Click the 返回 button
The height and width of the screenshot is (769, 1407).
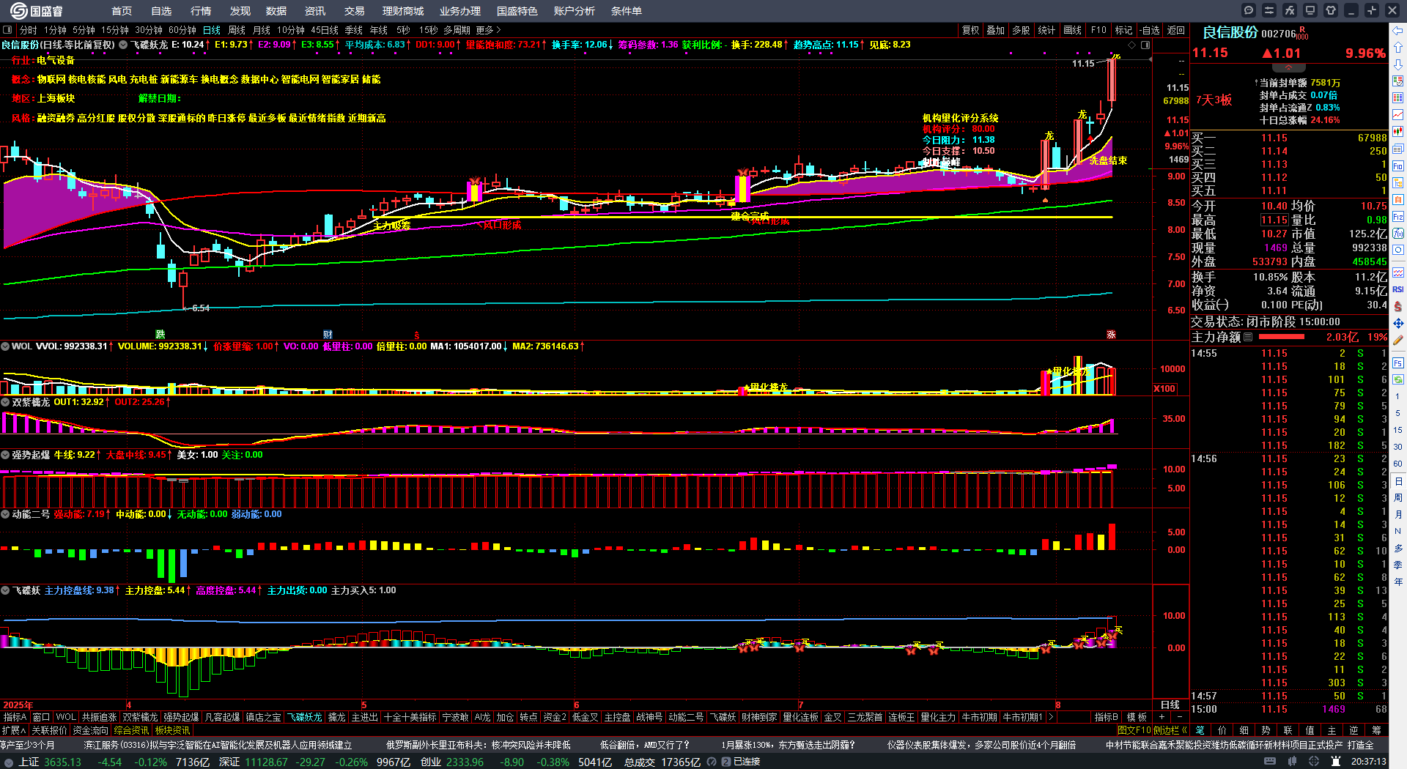pos(1176,30)
